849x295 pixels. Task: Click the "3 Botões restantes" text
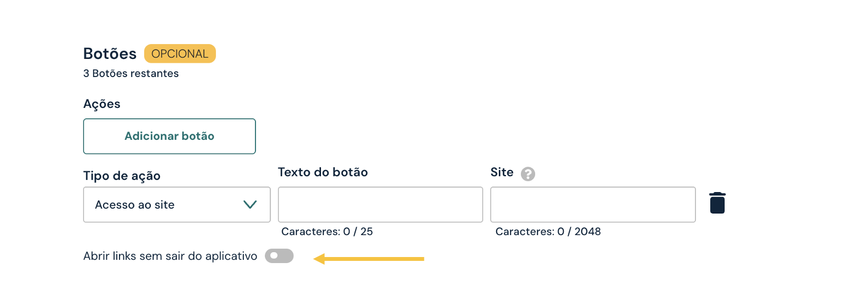(131, 73)
